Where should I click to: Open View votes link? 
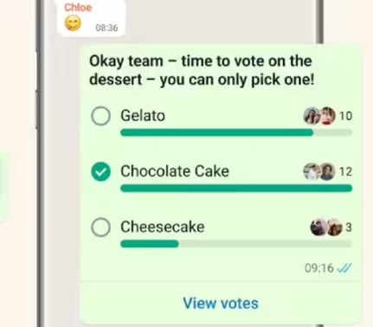pyautogui.click(x=221, y=303)
